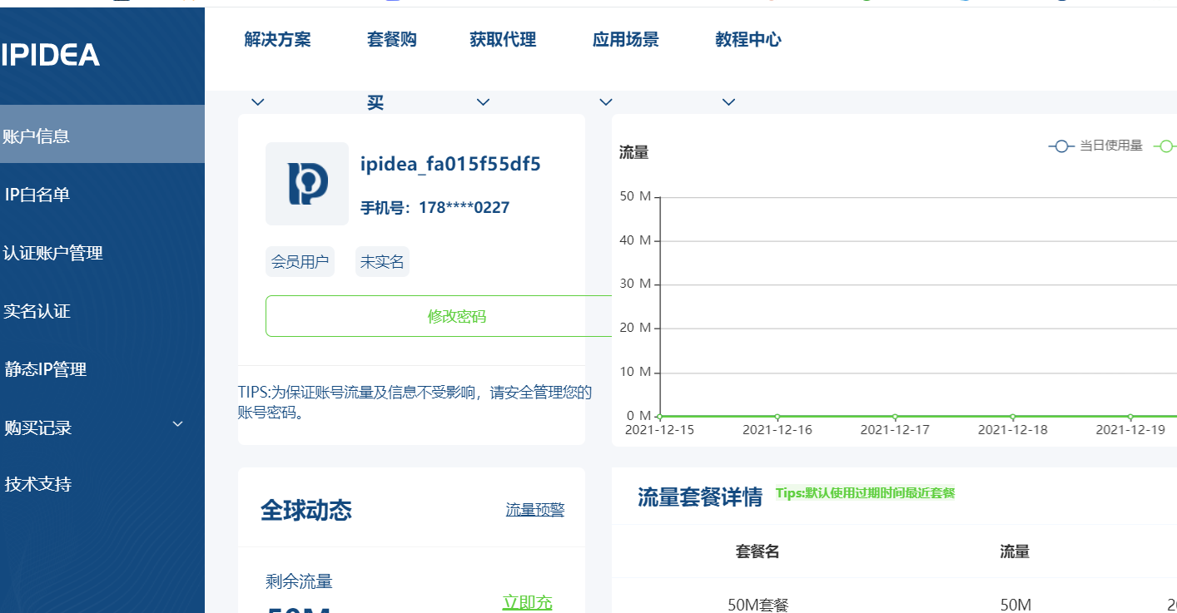Click the IPIDEA logo

click(x=50, y=56)
